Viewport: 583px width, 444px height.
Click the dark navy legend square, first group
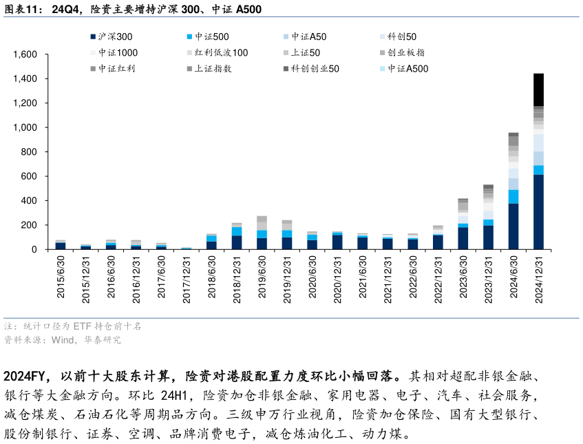coord(92,36)
